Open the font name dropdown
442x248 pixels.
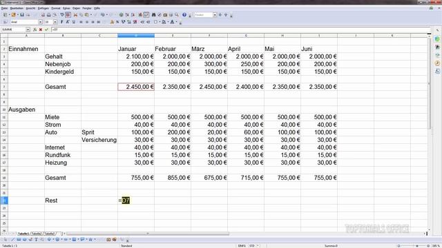click(40, 22)
